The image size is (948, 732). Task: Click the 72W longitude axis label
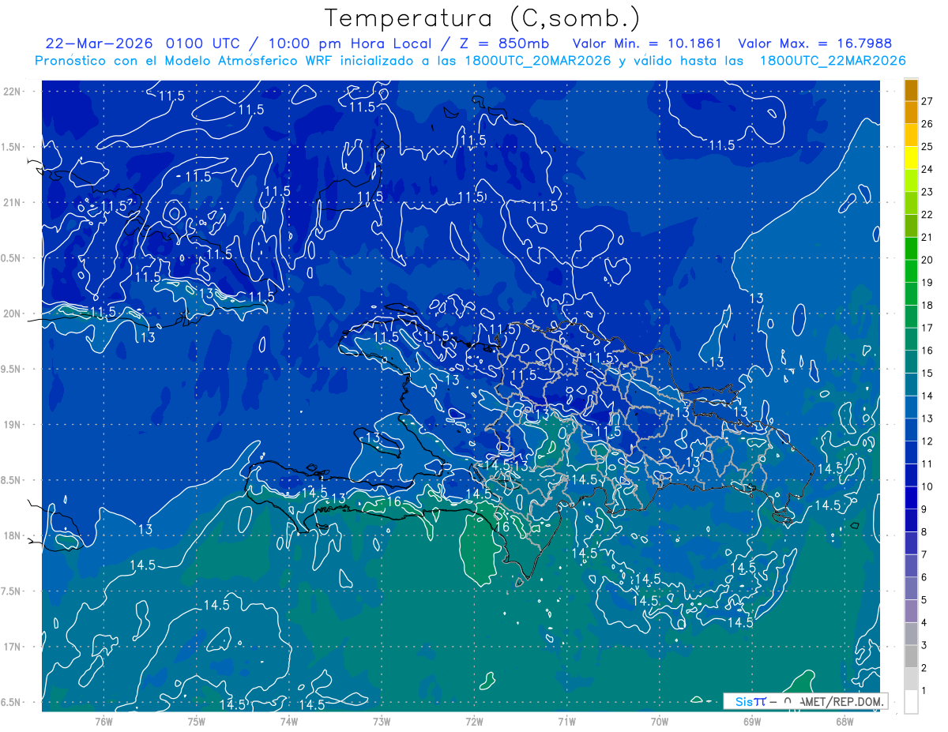(x=474, y=721)
